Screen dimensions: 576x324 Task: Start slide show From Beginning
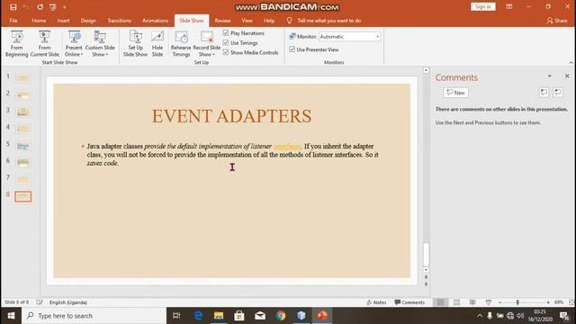pos(16,44)
